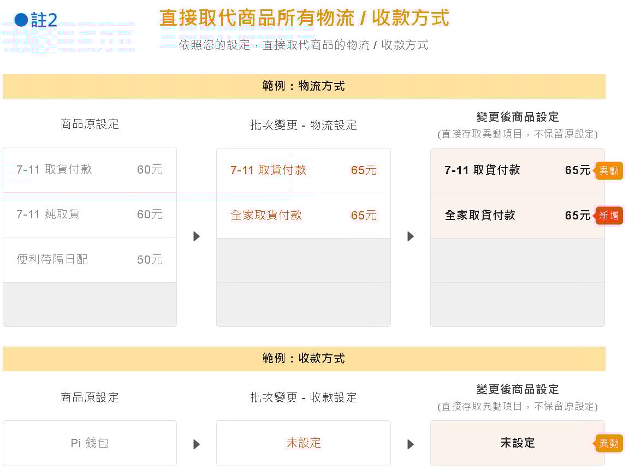Click the orange 未設定 batch payment box
Image resolution: width=629 pixels, height=470 pixels.
click(x=303, y=443)
